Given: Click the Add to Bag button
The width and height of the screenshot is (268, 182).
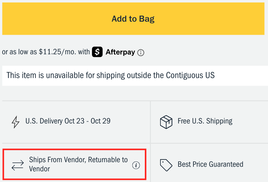Looking at the screenshot, I should point(133,19).
